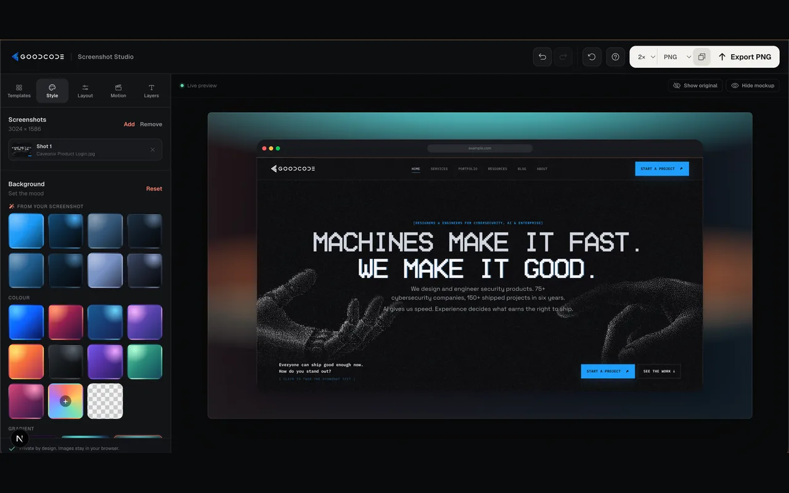Viewport: 789px width, 493px height.
Task: Select the magenta pink colour swatch
Action: [26, 401]
